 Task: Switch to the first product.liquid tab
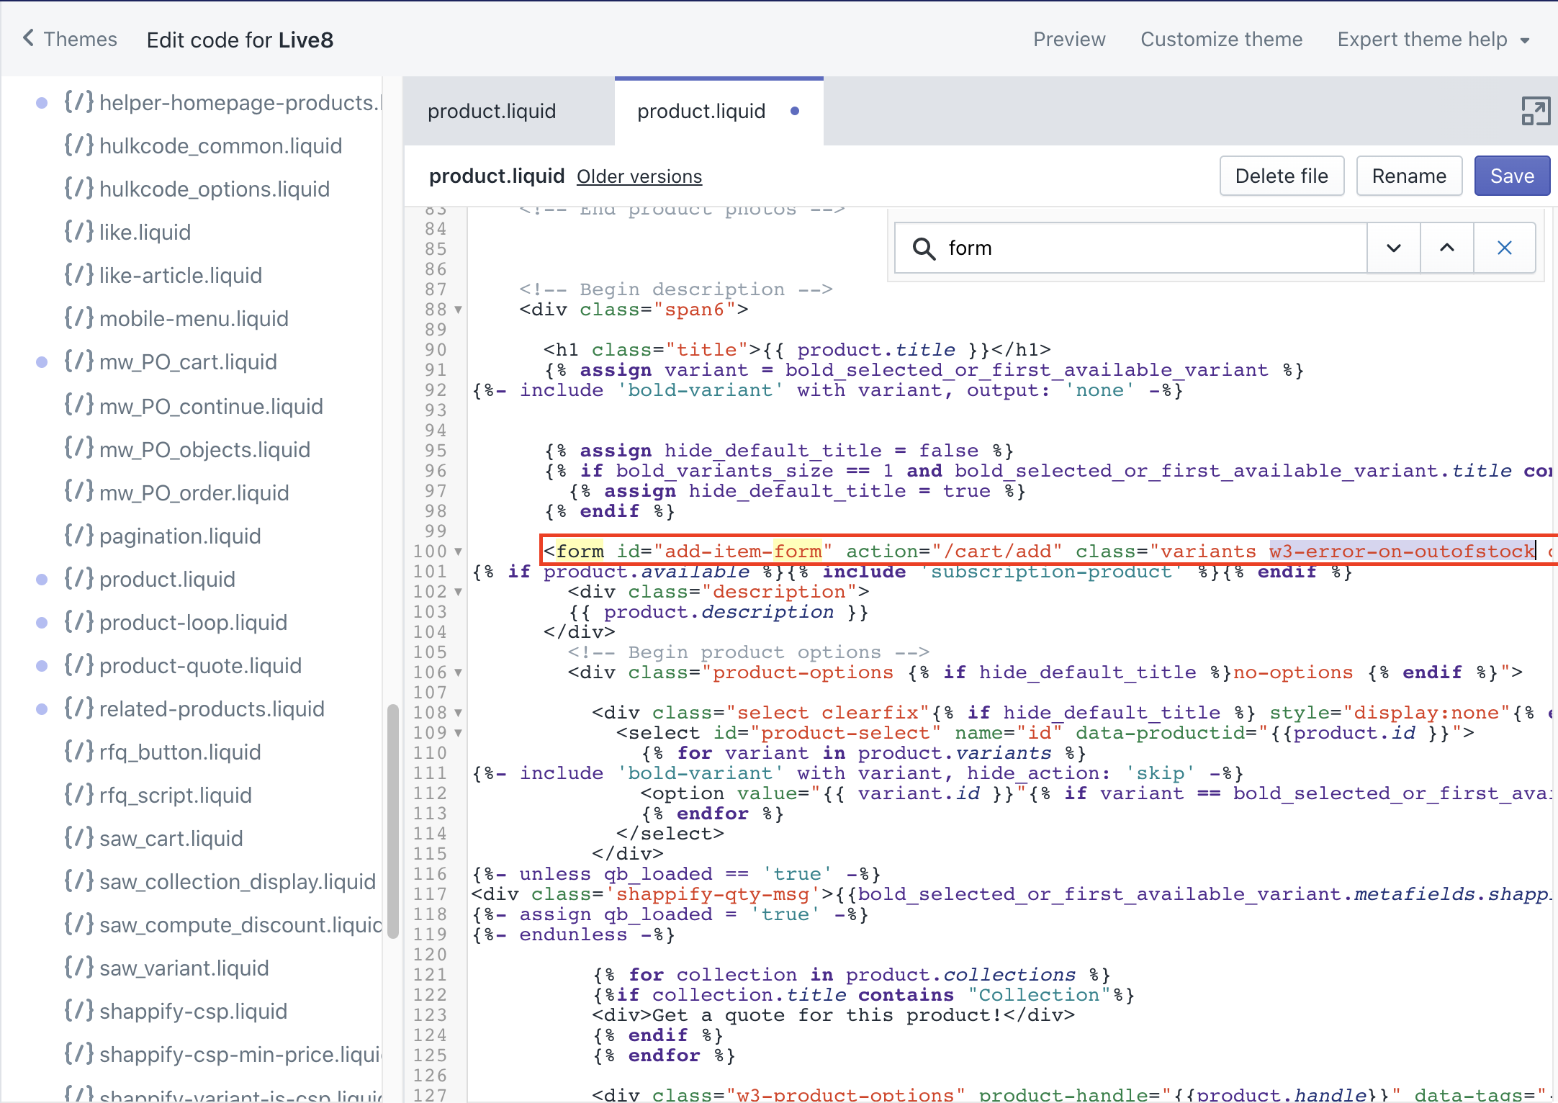pos(492,111)
